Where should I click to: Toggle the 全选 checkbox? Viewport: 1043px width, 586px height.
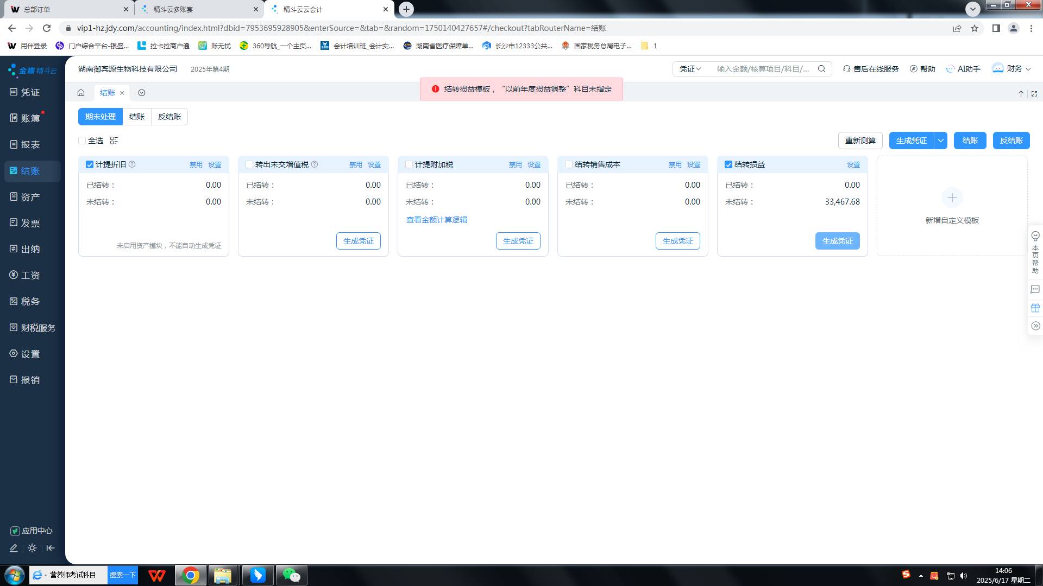point(82,141)
